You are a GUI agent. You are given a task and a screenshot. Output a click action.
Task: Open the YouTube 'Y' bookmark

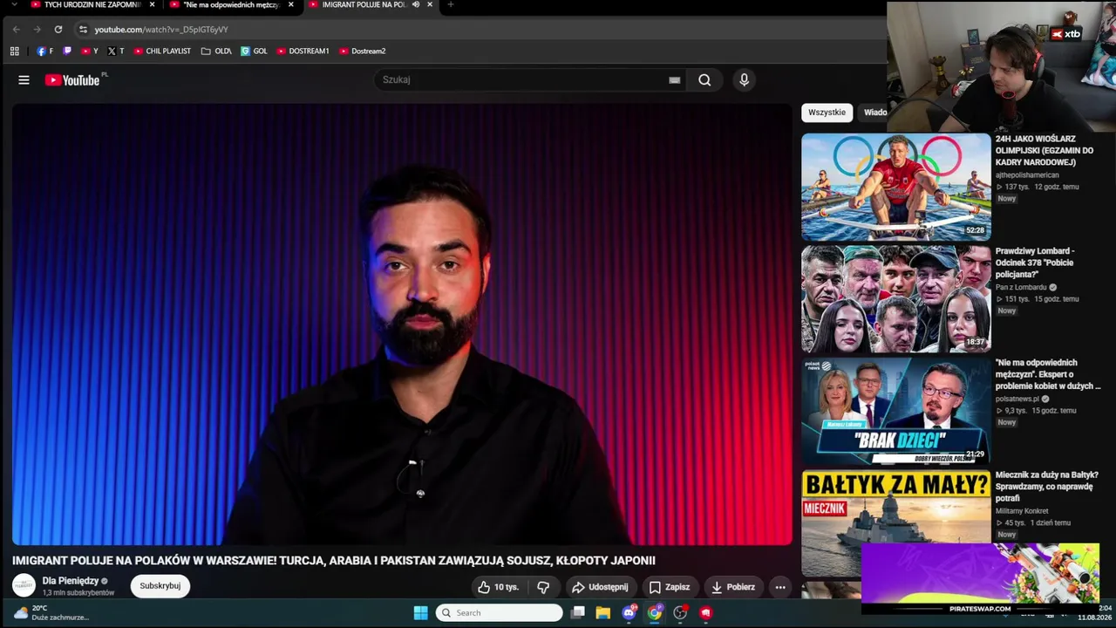pyautogui.click(x=90, y=51)
